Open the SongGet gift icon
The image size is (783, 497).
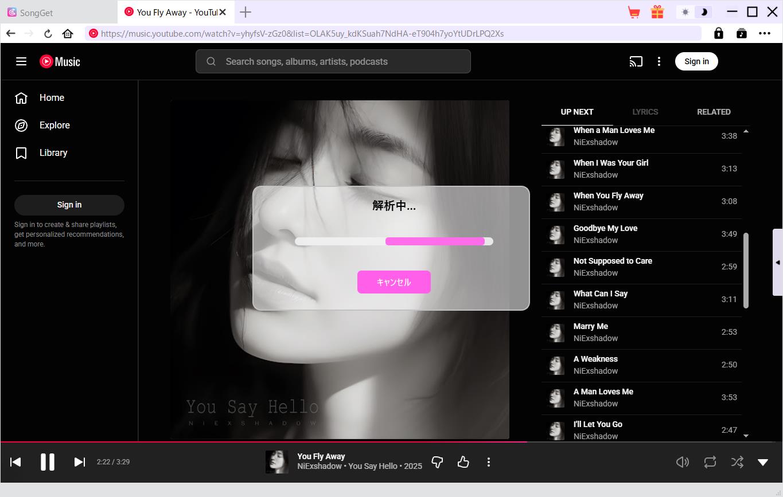[657, 11]
